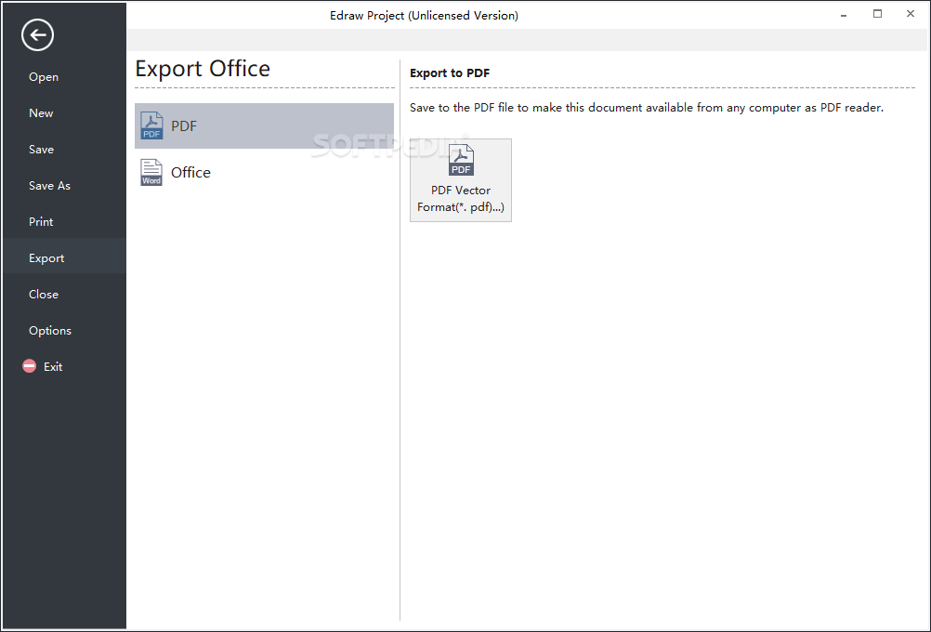Image resolution: width=931 pixels, height=632 pixels.
Task: Select the Office export category label
Action: (190, 172)
